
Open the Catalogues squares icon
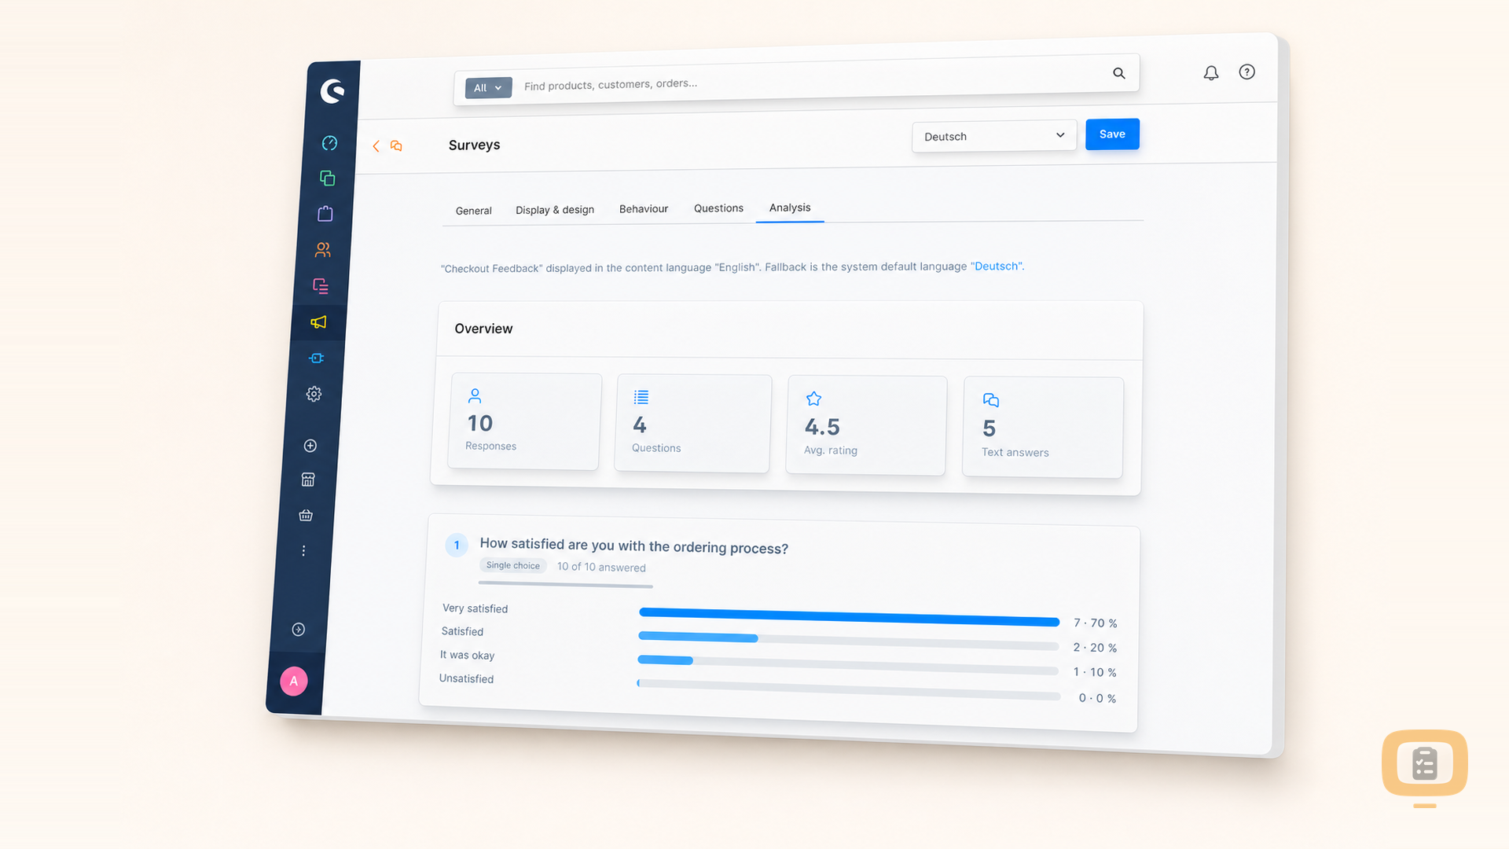tap(328, 178)
